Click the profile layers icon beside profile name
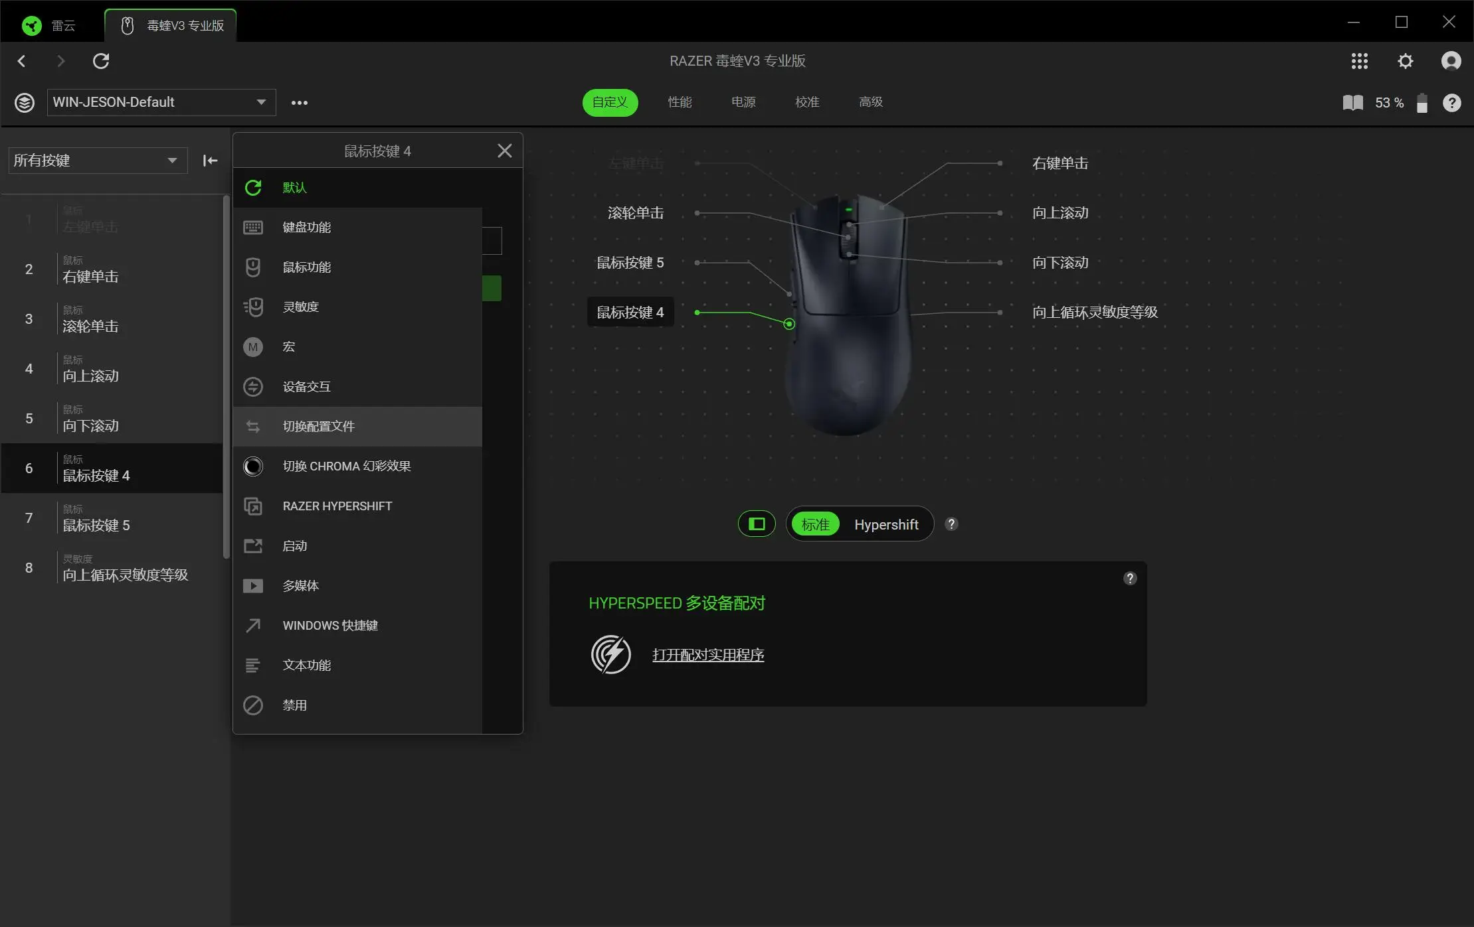 [25, 103]
